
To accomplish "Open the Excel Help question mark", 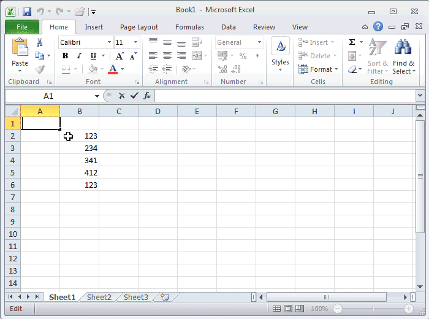I will coord(378,27).
